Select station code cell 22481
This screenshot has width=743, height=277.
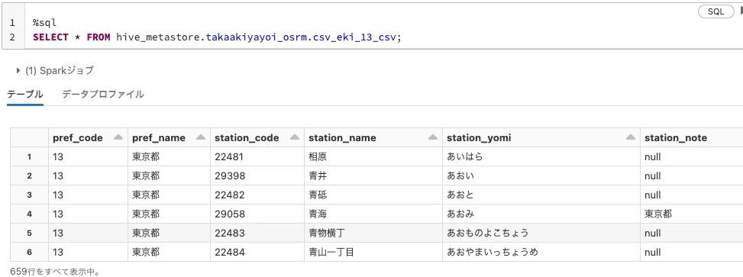[x=257, y=156]
